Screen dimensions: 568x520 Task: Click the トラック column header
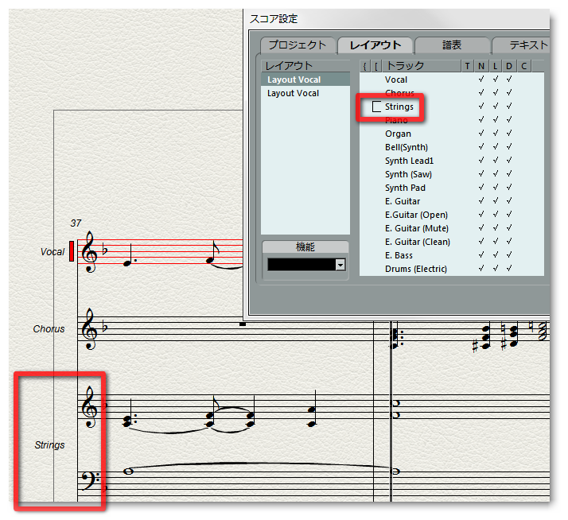421,66
